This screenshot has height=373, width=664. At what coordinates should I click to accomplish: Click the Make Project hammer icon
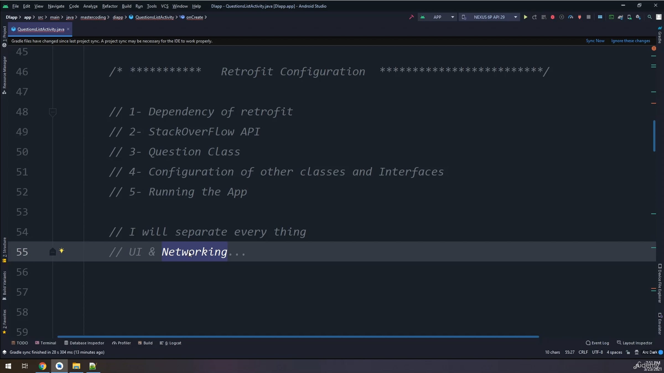(411, 17)
